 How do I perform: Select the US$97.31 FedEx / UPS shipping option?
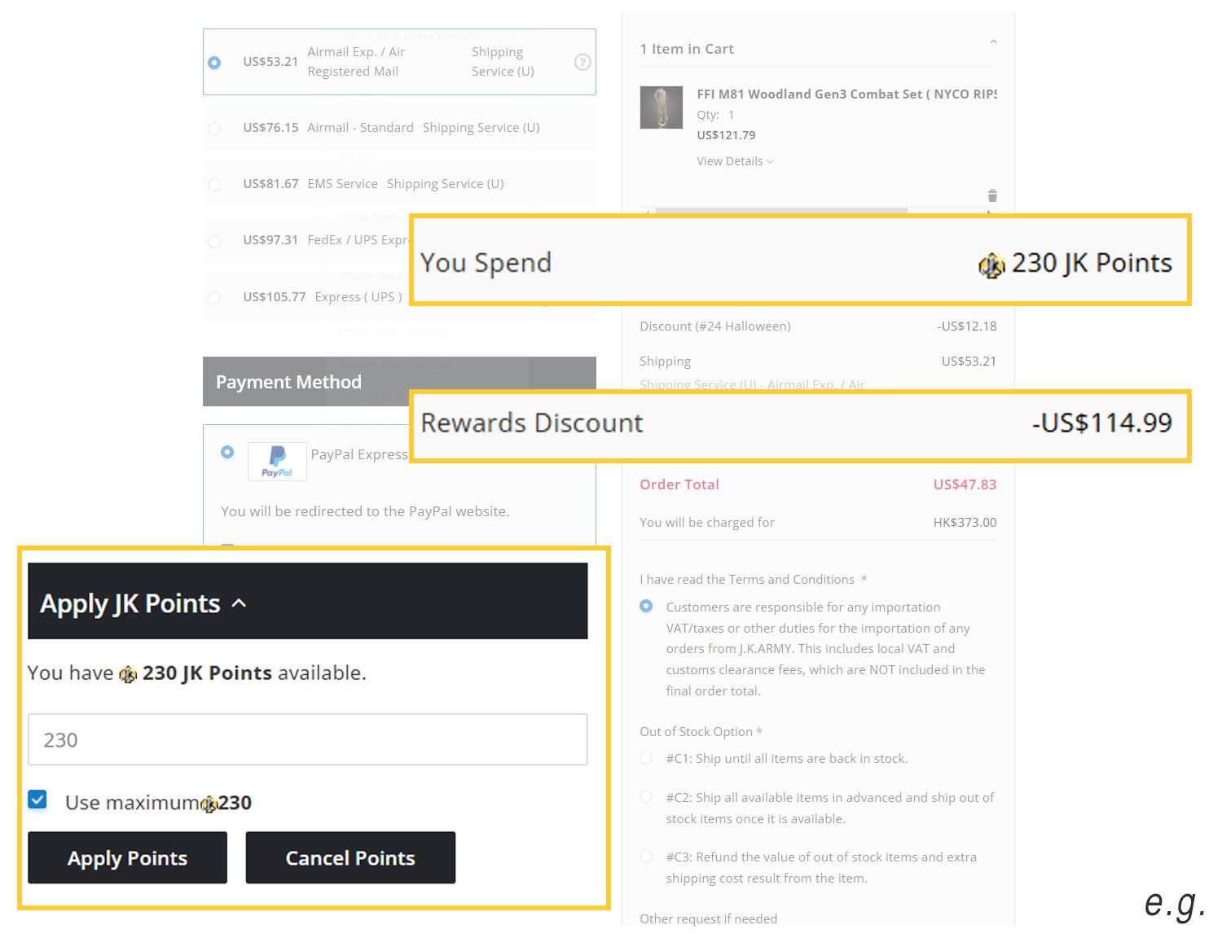(214, 241)
